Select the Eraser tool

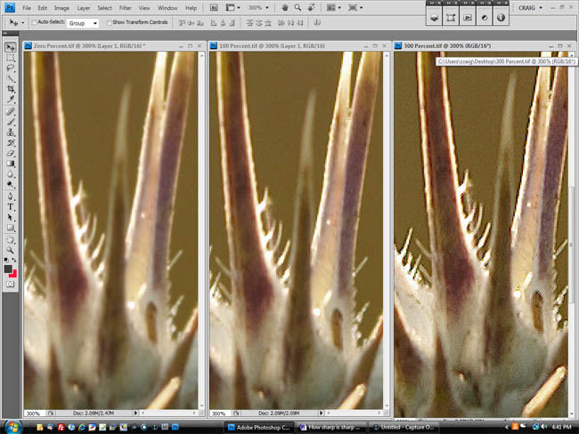[11, 153]
